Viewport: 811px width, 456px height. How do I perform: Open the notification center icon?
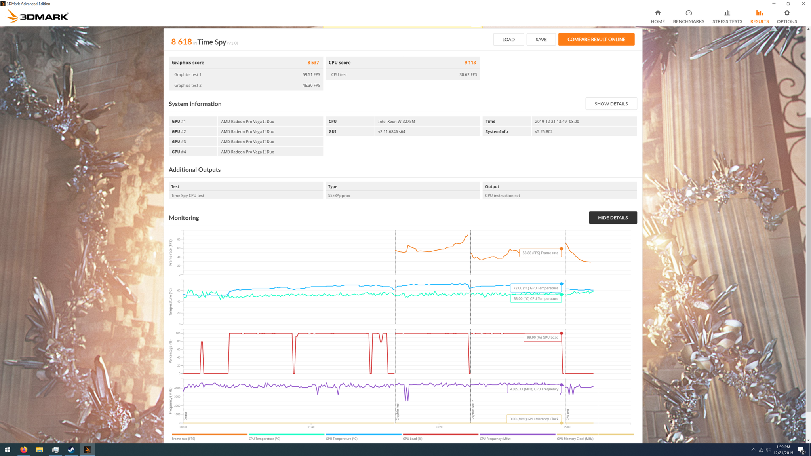[801, 450]
